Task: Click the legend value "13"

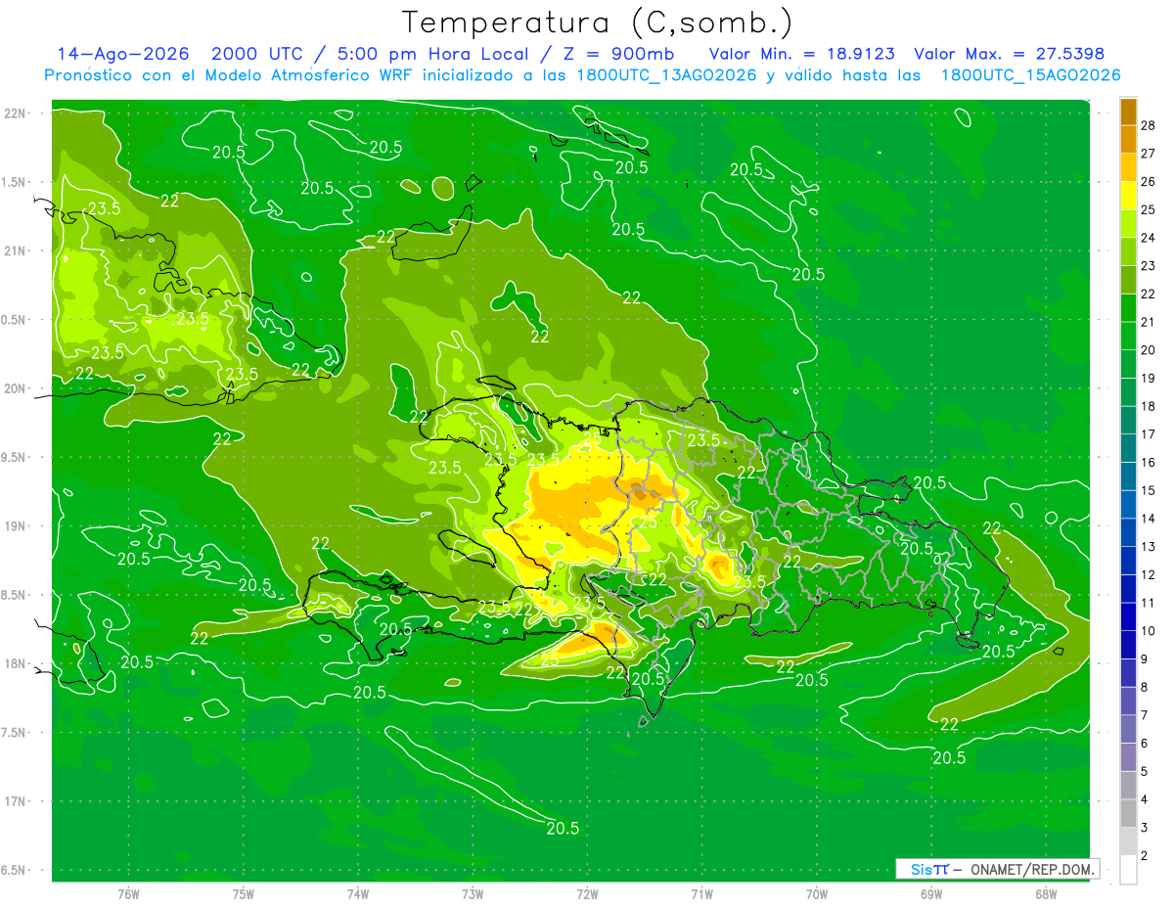Action: pos(1148,547)
